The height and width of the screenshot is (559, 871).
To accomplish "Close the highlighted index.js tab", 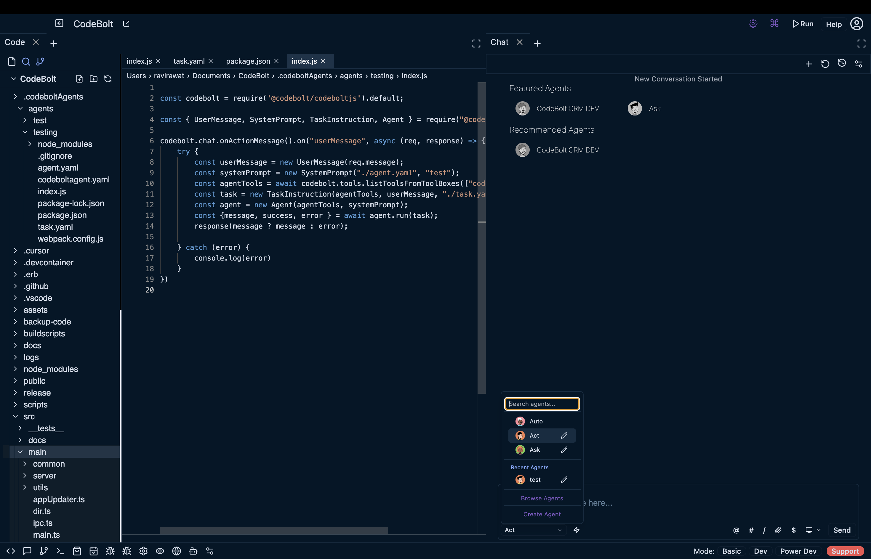I will (x=323, y=61).
